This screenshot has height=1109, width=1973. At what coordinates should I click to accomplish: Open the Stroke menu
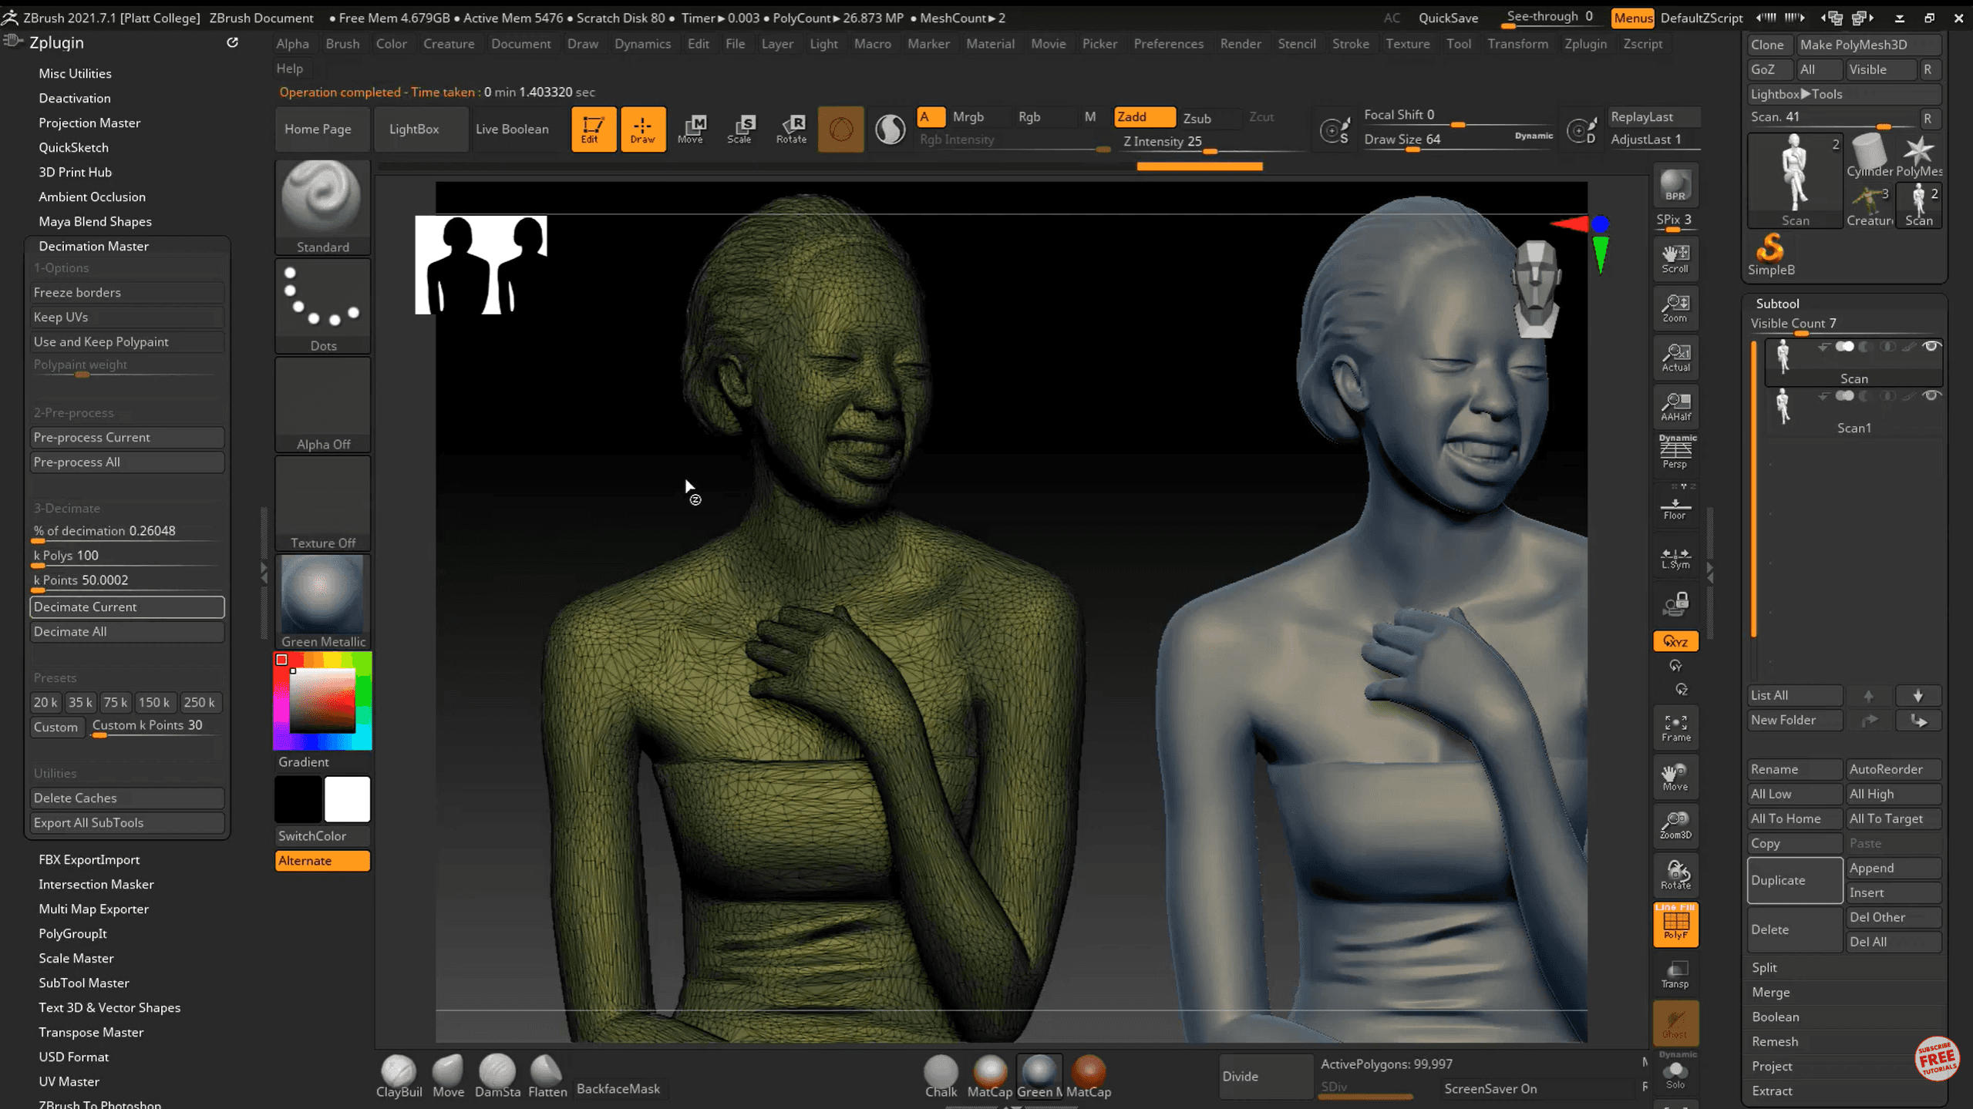[x=1350, y=44]
